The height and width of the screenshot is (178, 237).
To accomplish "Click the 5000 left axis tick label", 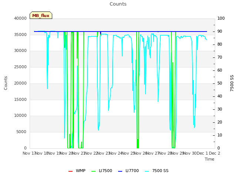I will pos(21,132).
